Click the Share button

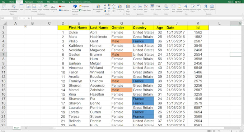tap(238, 2)
